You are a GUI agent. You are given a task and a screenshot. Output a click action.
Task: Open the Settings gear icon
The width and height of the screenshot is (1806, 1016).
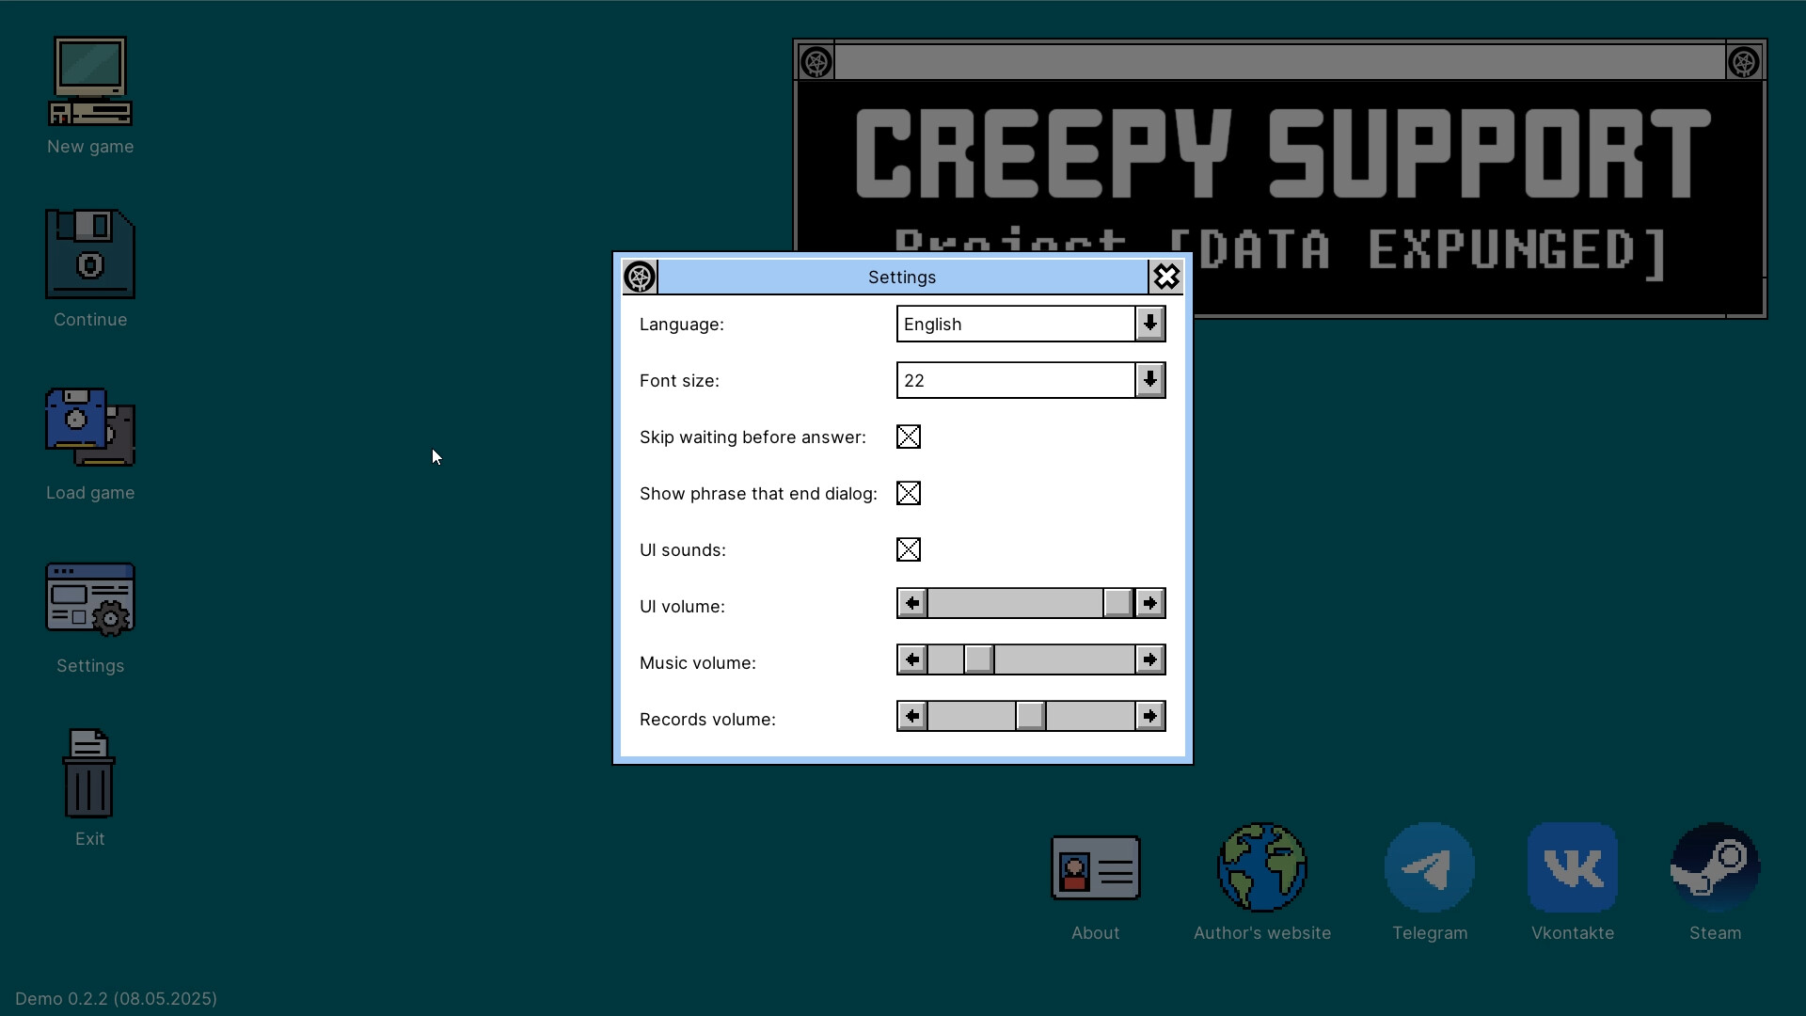89,599
